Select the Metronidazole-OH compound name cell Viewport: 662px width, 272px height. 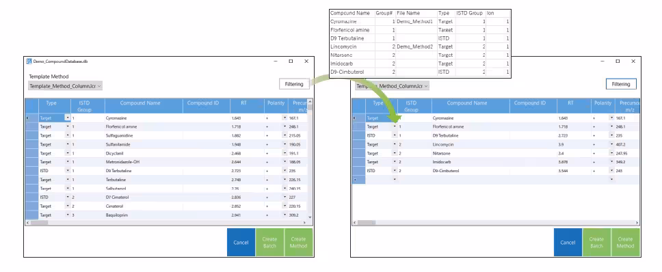click(x=144, y=162)
